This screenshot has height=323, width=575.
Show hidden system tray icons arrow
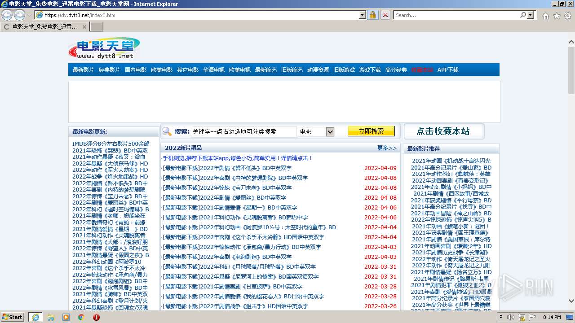pos(501,317)
